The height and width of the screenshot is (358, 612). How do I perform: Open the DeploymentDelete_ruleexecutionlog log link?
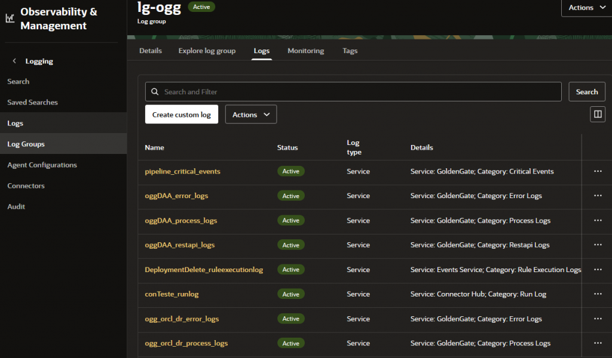(203, 270)
